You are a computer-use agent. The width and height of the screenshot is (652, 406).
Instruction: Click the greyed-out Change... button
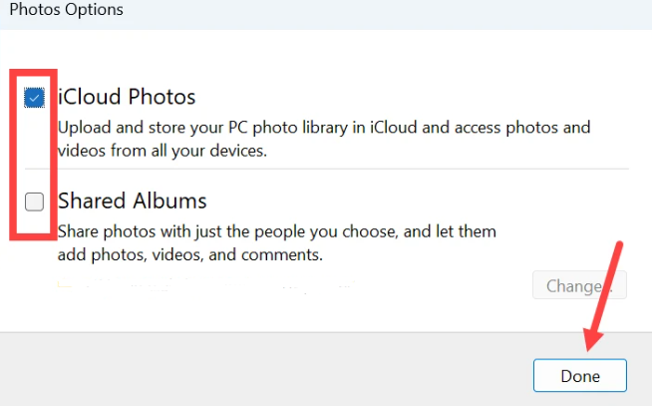coord(579,286)
